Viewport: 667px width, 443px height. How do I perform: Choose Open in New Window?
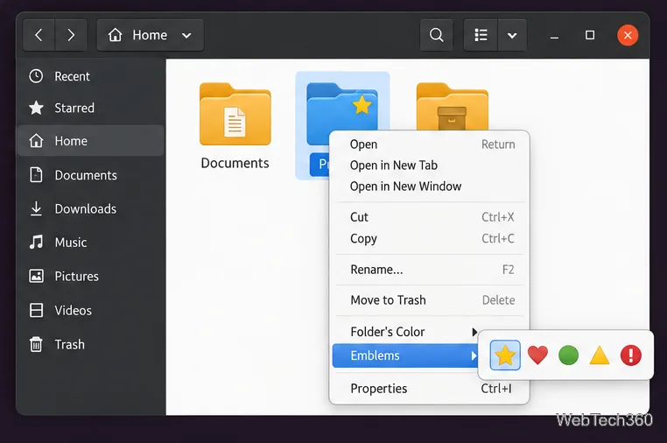[x=430, y=186]
